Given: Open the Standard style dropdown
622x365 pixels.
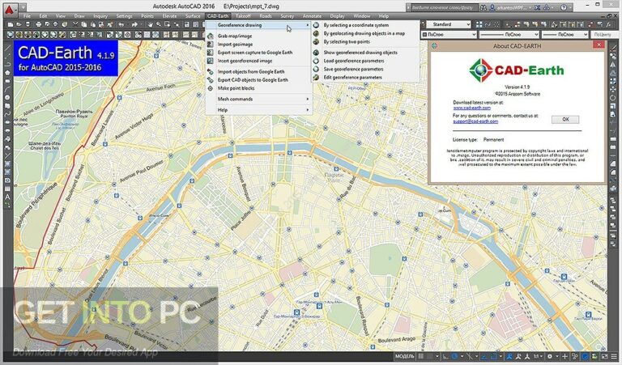Looking at the screenshot, I should (449, 24).
